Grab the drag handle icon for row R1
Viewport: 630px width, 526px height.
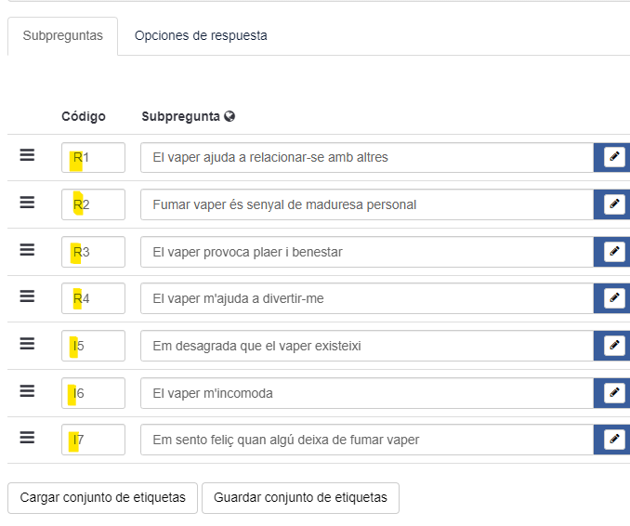(27, 156)
